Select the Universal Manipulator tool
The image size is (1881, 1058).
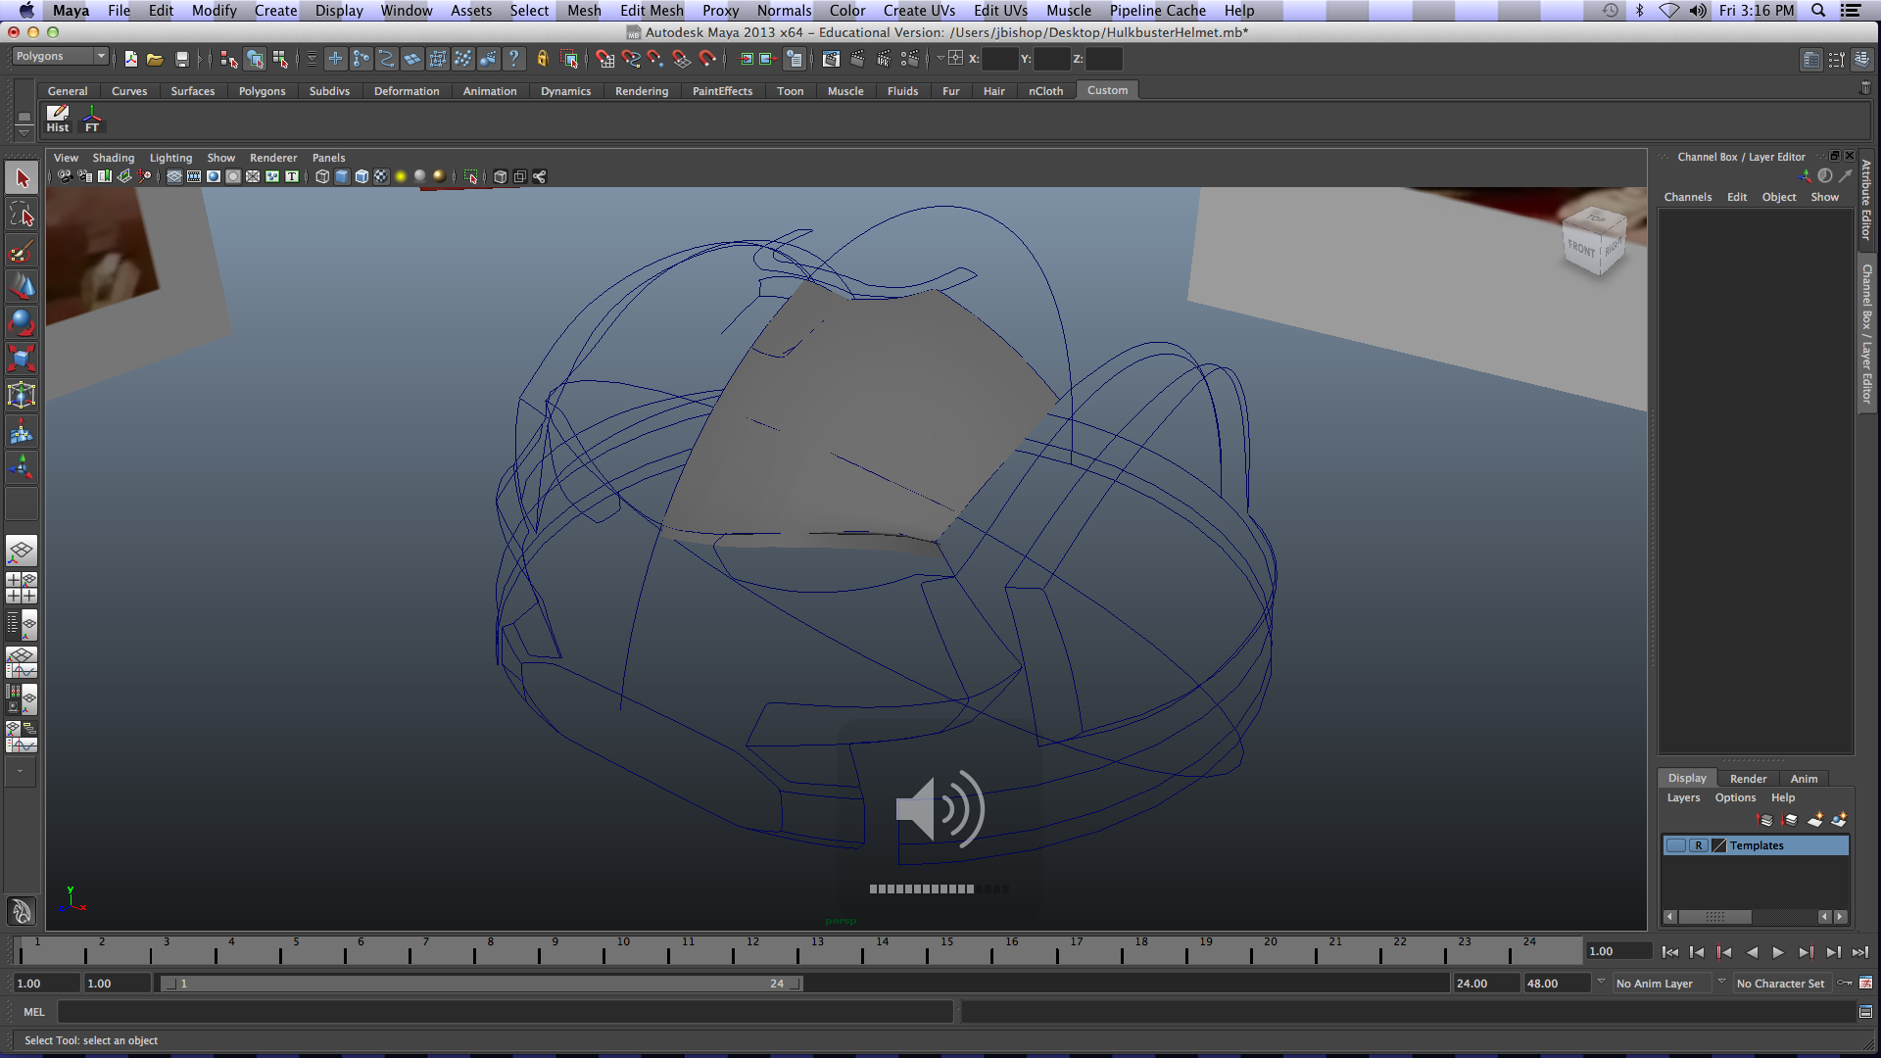[22, 395]
